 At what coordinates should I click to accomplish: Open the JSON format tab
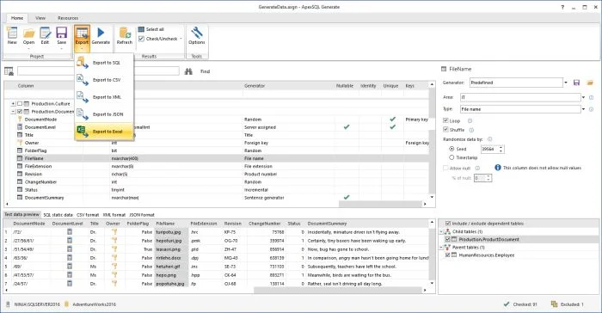click(142, 215)
